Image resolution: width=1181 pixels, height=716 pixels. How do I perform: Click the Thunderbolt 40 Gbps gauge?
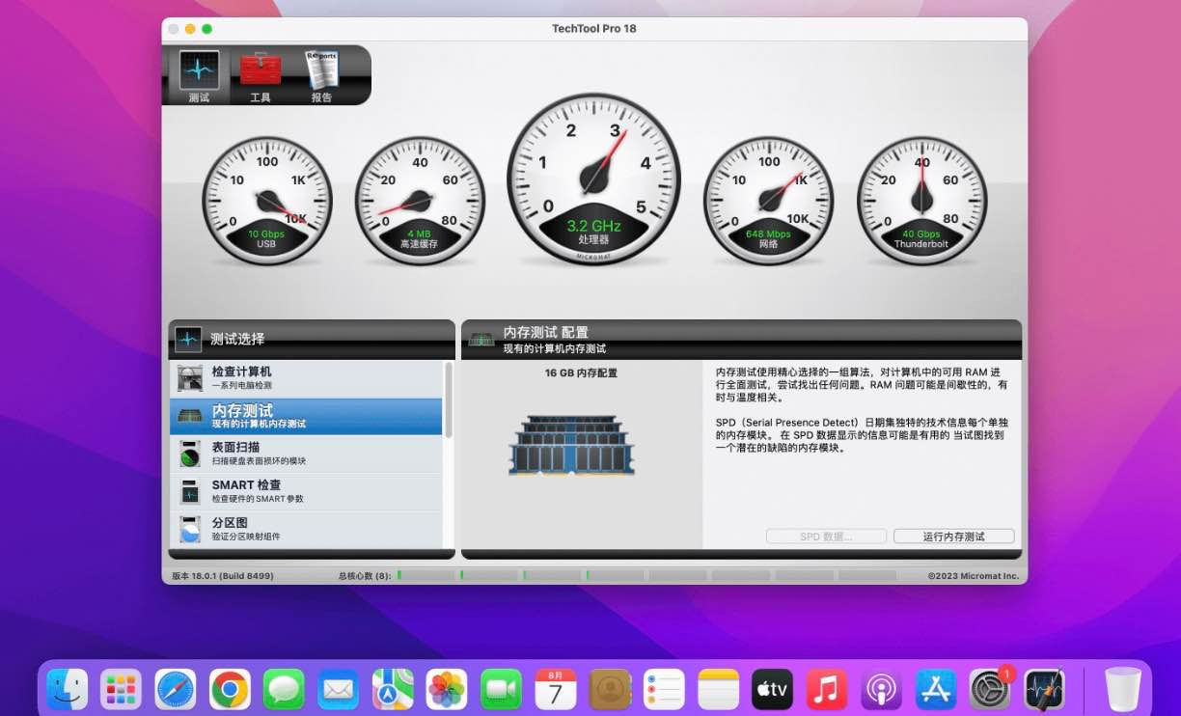click(x=921, y=201)
